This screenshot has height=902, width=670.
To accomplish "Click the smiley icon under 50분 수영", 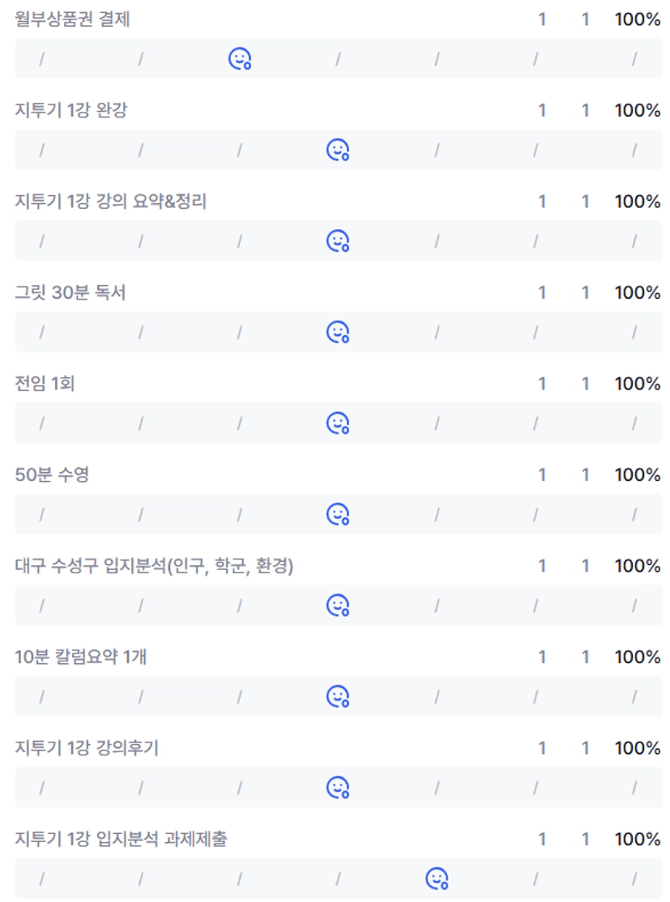I will point(337,514).
